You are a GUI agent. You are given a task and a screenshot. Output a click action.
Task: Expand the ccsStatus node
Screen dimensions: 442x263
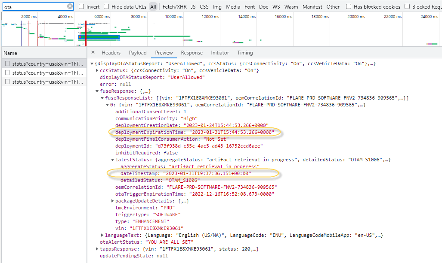tap(97, 70)
